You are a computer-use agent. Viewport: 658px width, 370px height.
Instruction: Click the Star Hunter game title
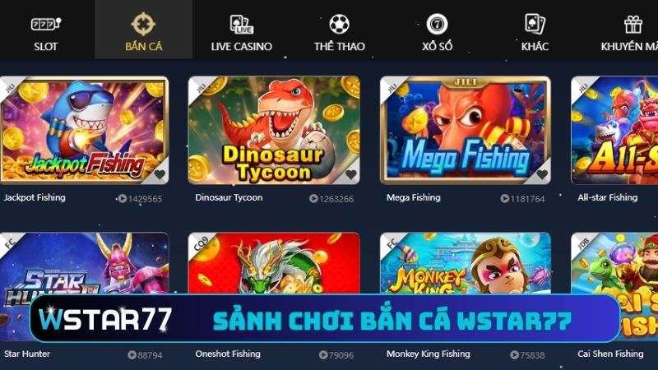27,354
